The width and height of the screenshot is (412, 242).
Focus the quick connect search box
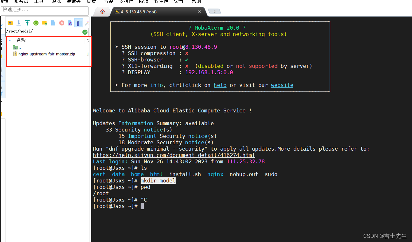(45, 10)
